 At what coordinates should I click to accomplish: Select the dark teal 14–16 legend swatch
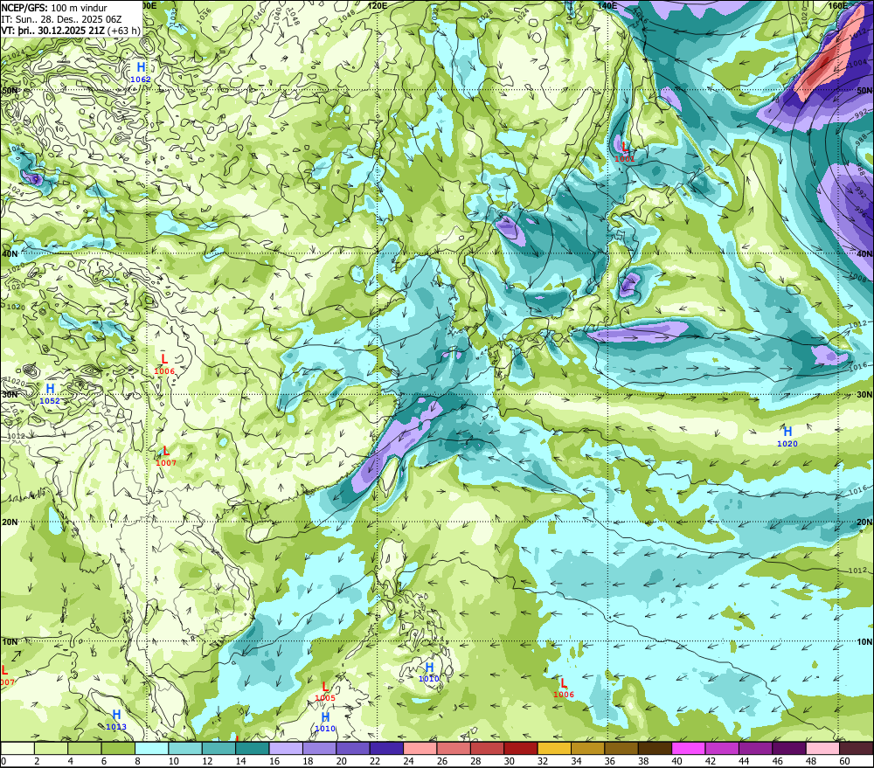tap(253, 748)
